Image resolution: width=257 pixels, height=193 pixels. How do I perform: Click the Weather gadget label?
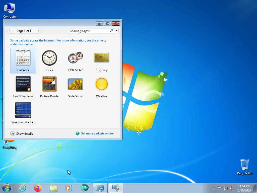pos(102,96)
